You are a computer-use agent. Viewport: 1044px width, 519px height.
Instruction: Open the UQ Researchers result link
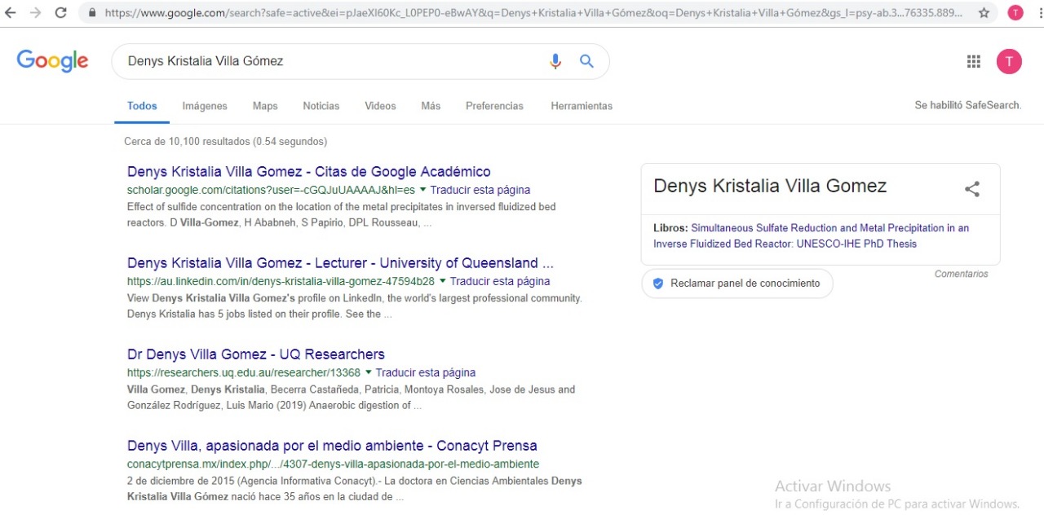[x=255, y=354]
